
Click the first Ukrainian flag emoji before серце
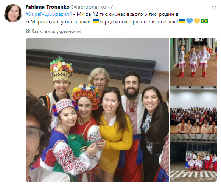point(96,21)
